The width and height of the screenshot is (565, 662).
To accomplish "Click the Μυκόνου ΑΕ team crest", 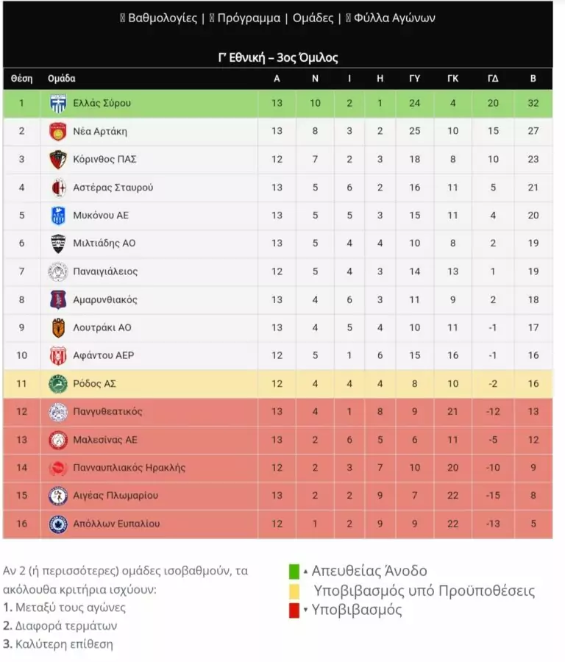I will (58, 216).
